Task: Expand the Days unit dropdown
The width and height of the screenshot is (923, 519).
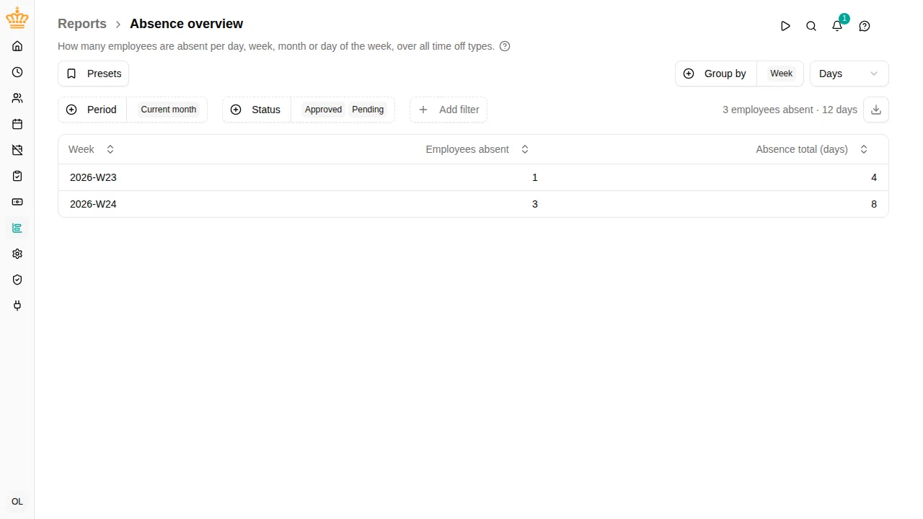Action: click(849, 74)
